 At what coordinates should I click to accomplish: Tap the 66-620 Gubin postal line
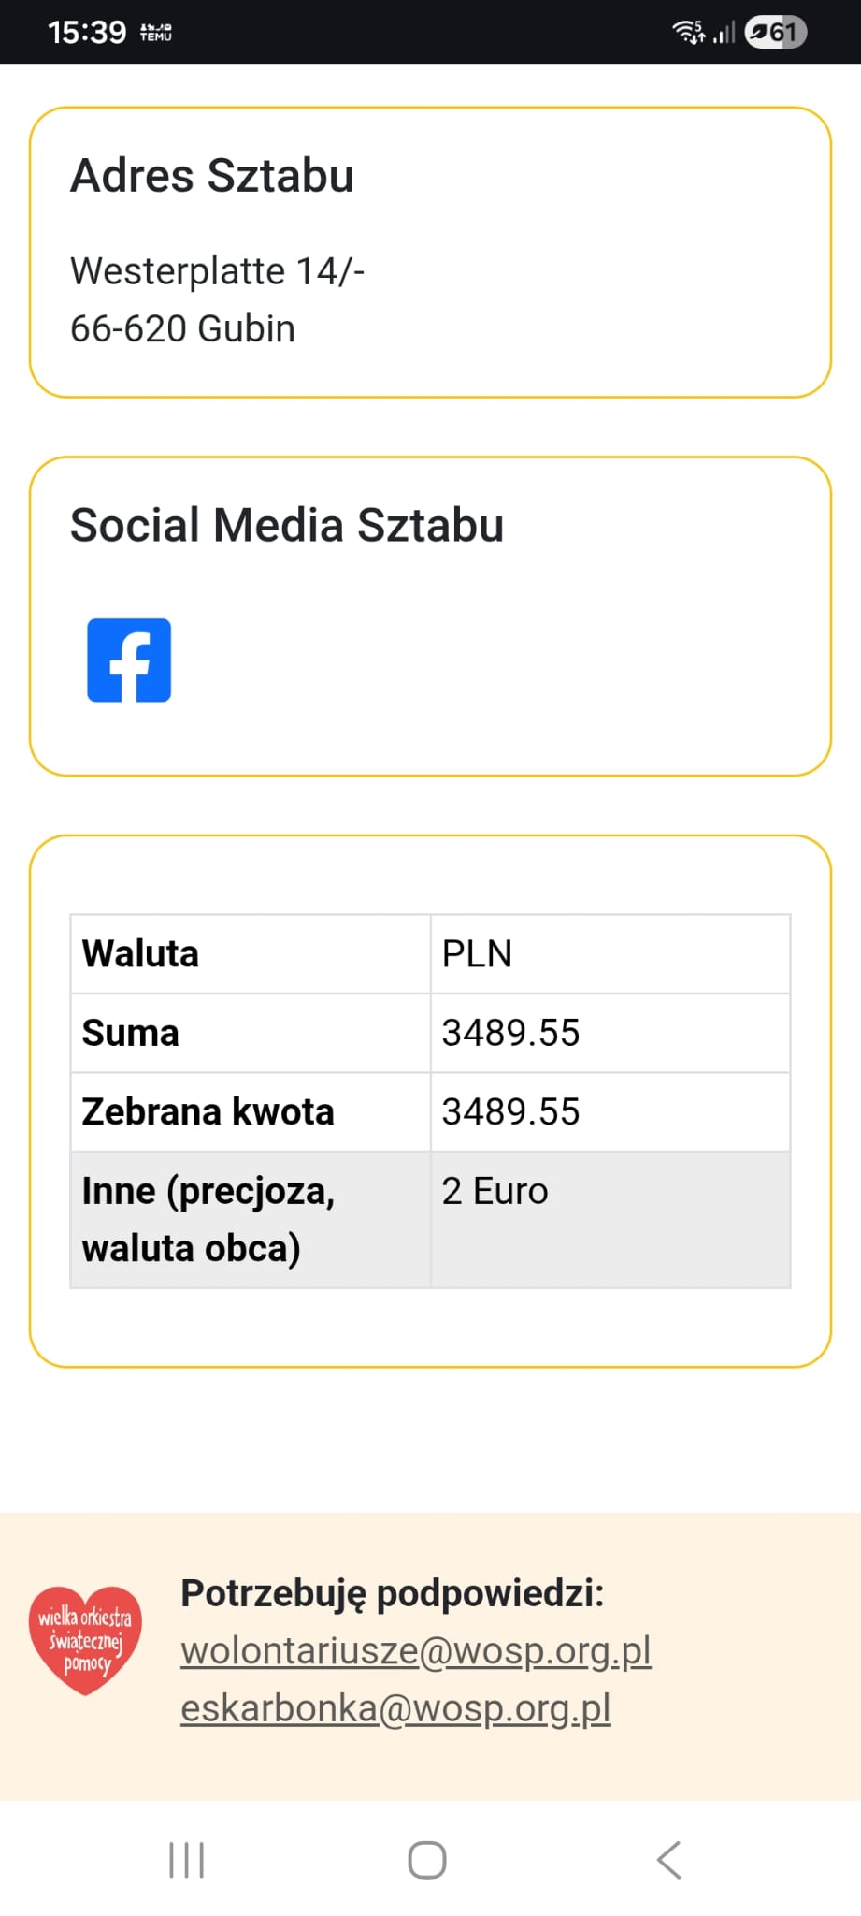tap(182, 329)
